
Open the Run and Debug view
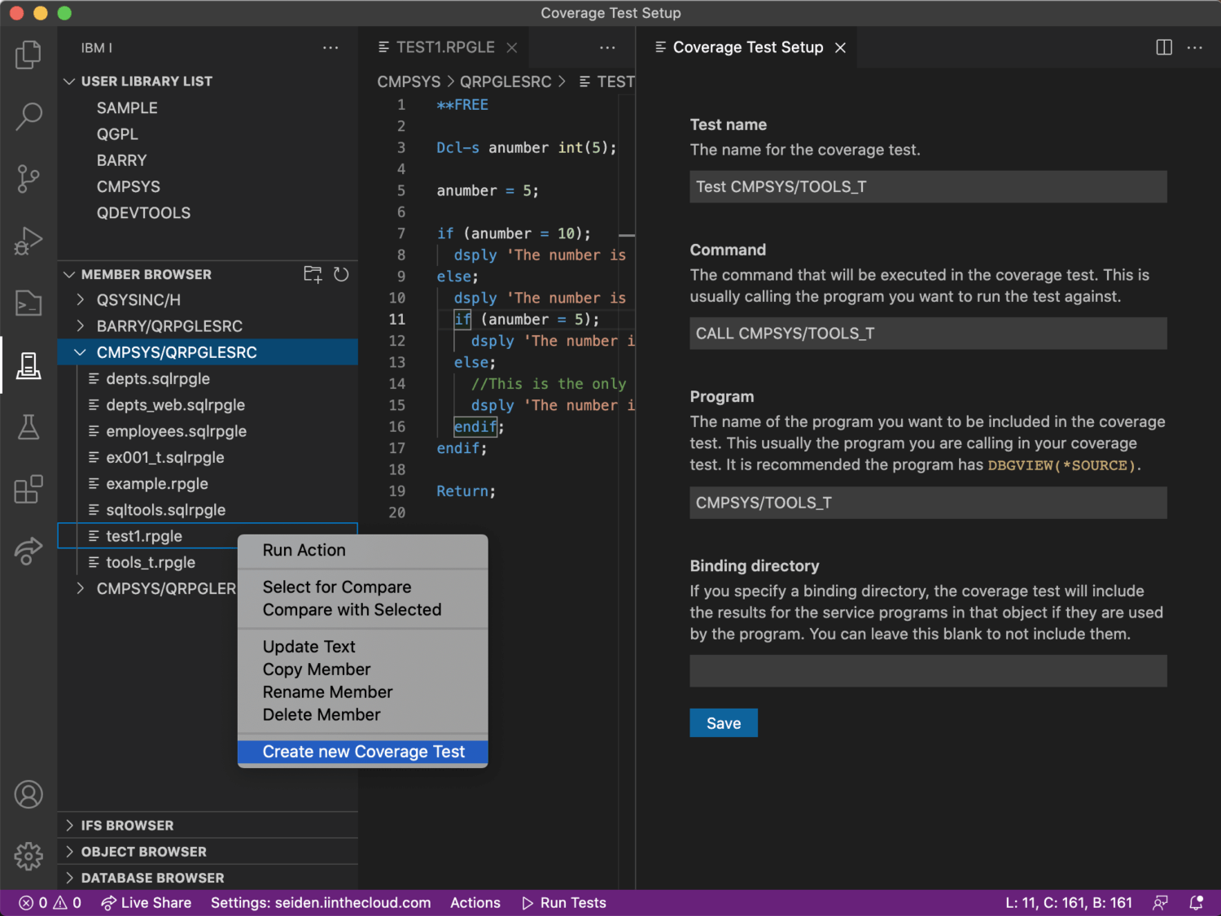[28, 241]
